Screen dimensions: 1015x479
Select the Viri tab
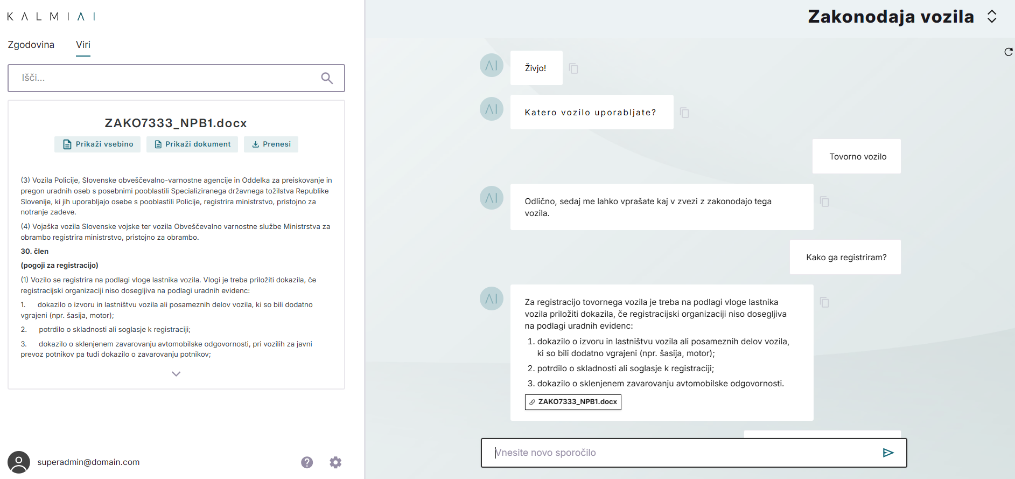[x=83, y=45]
